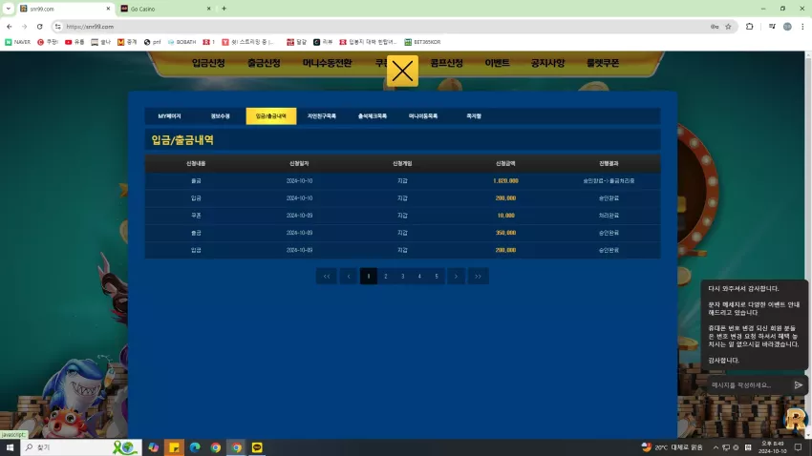
Task: Select the highlighted 입금/출금내역 tab
Action: [271, 116]
